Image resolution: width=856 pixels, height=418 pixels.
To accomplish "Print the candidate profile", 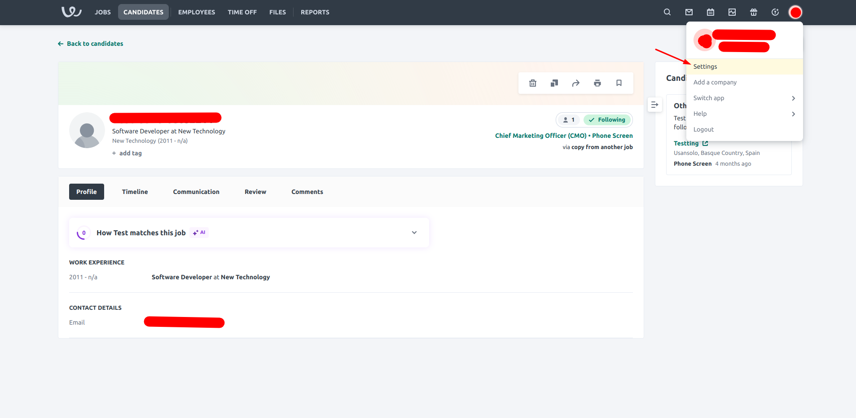I will (597, 83).
